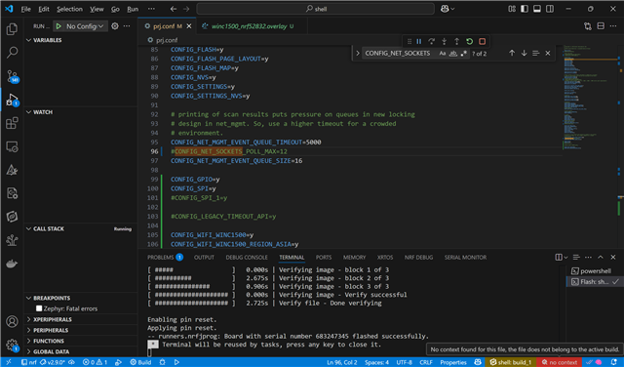Click the Spaces: 4 indentation setting
This screenshot has width=624, height=367.
click(376, 362)
